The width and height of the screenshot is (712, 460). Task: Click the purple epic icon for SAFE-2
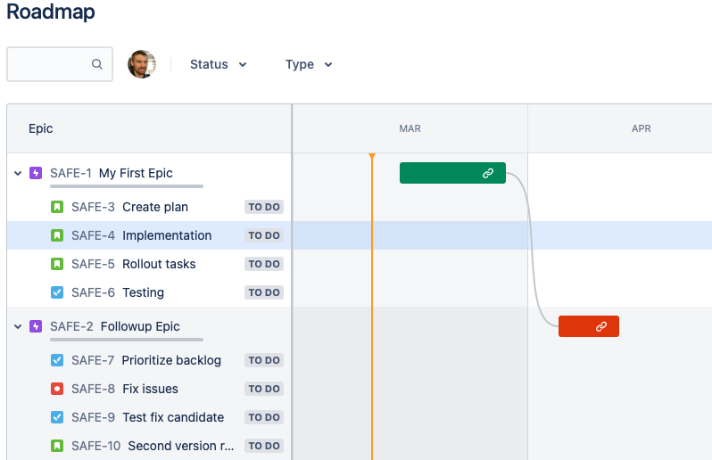[x=36, y=326]
